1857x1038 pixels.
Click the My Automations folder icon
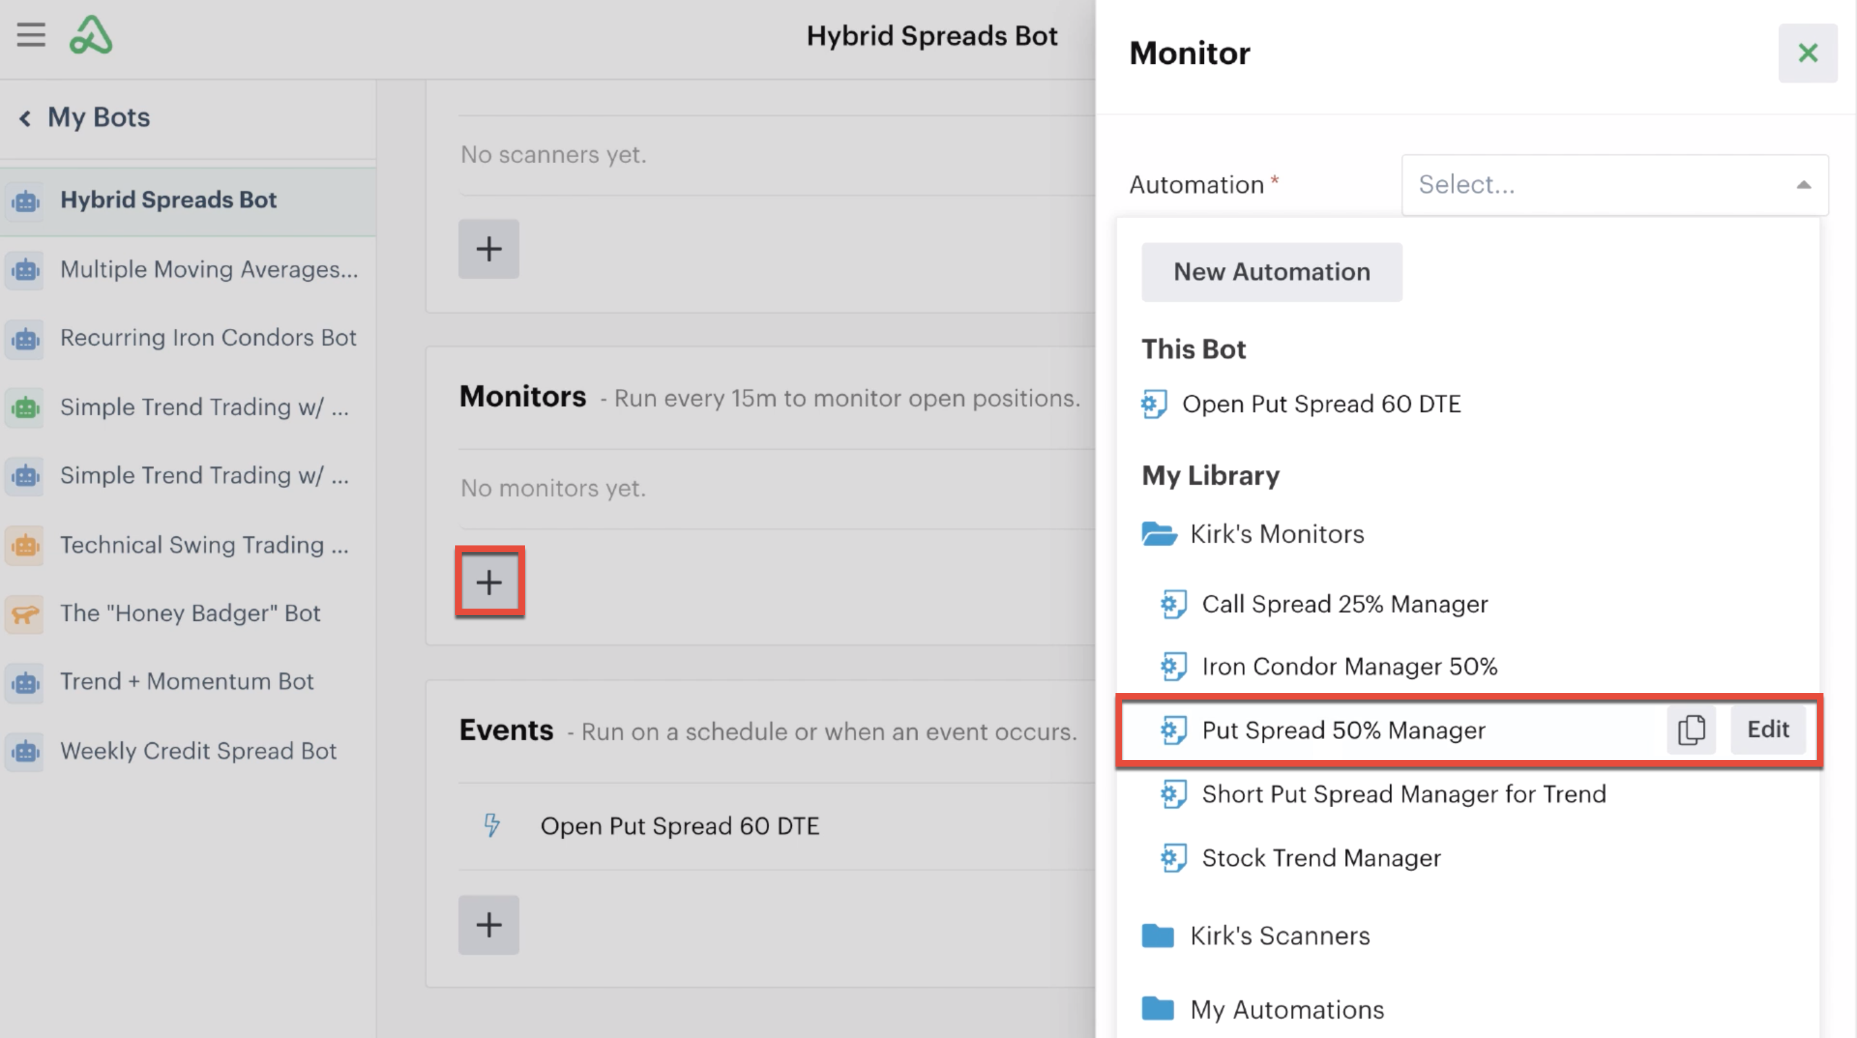(x=1158, y=1008)
